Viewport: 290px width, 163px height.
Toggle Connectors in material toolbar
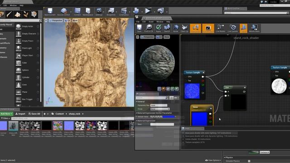click(x=195, y=28)
